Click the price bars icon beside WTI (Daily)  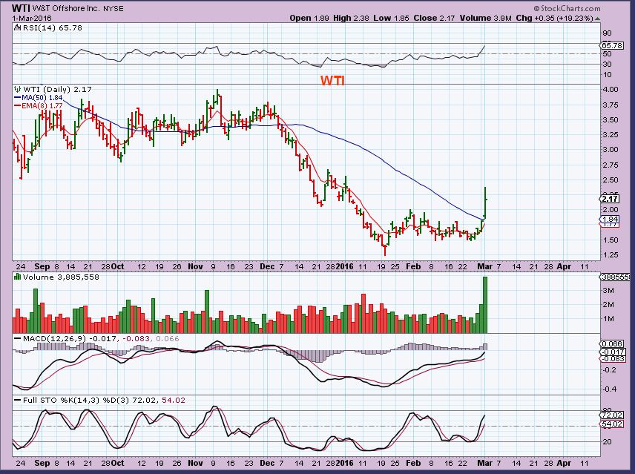(x=17, y=89)
